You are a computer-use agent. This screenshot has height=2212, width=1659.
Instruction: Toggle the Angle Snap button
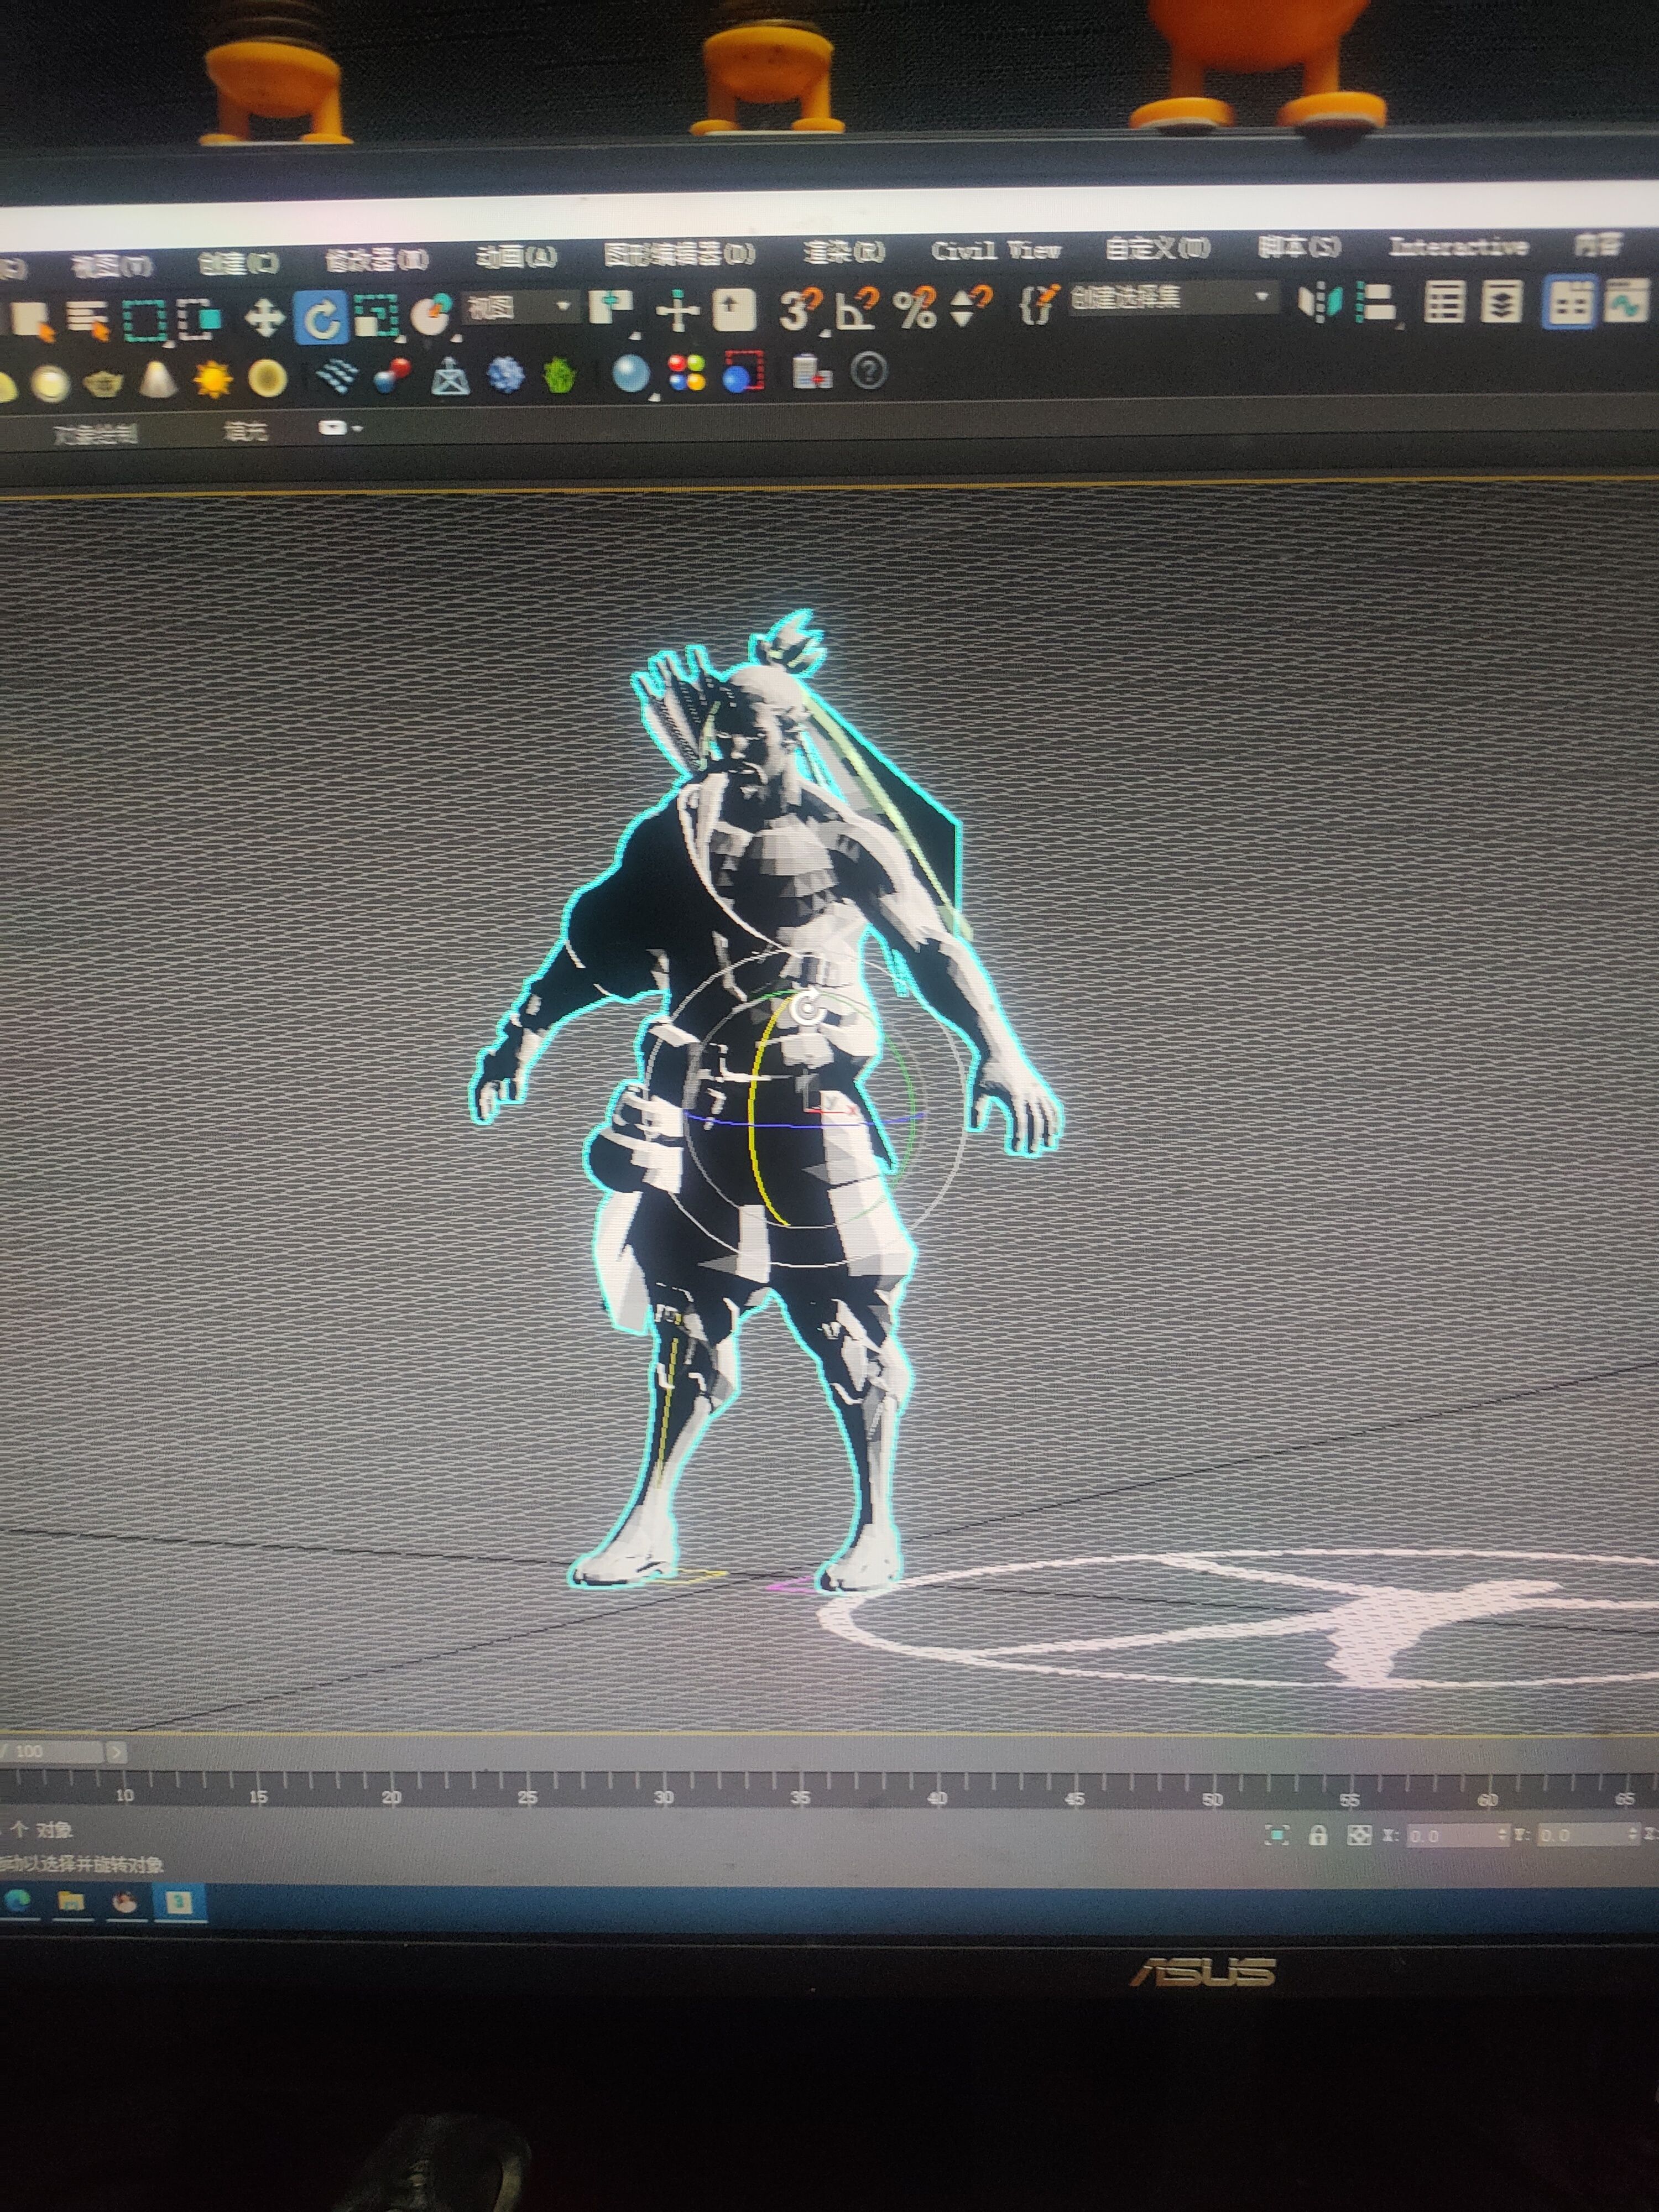click(856, 308)
